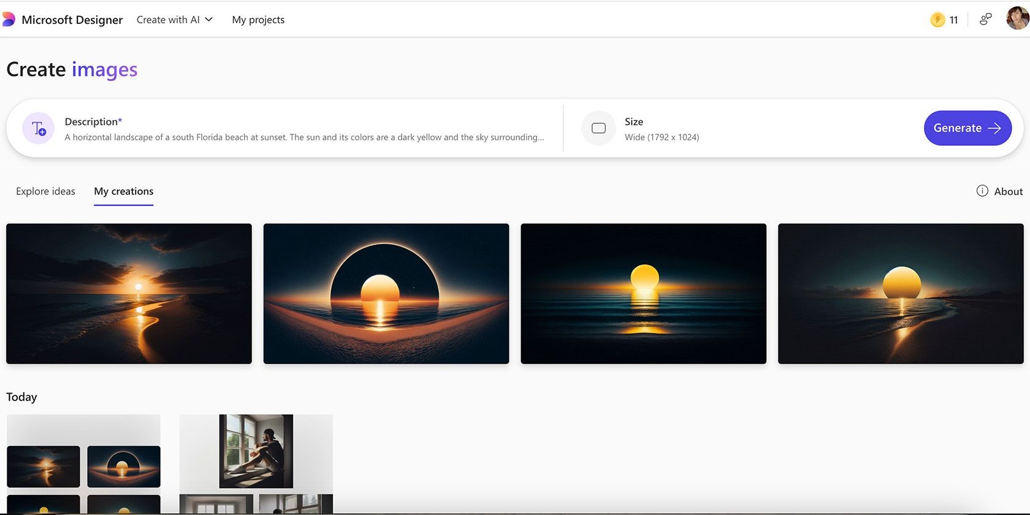Open the user profile avatar
Viewport: 1030px width, 515px height.
(1018, 18)
